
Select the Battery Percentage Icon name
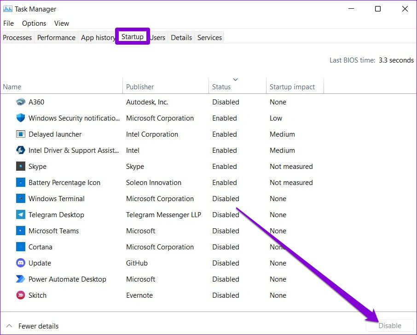pyautogui.click(x=64, y=183)
